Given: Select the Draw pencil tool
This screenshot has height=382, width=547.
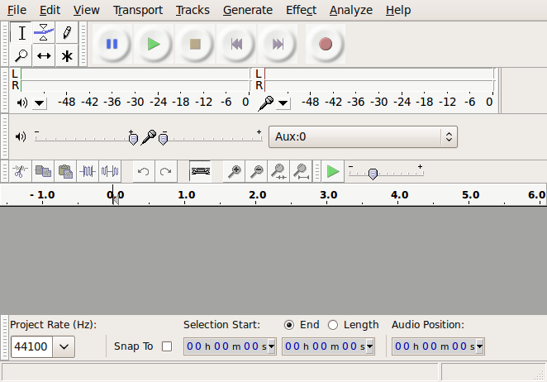Looking at the screenshot, I should [x=67, y=33].
